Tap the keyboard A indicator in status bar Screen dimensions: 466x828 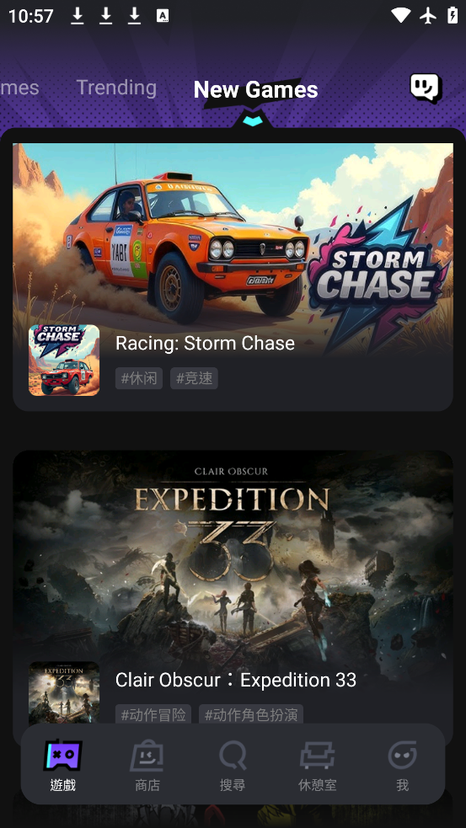point(163,16)
